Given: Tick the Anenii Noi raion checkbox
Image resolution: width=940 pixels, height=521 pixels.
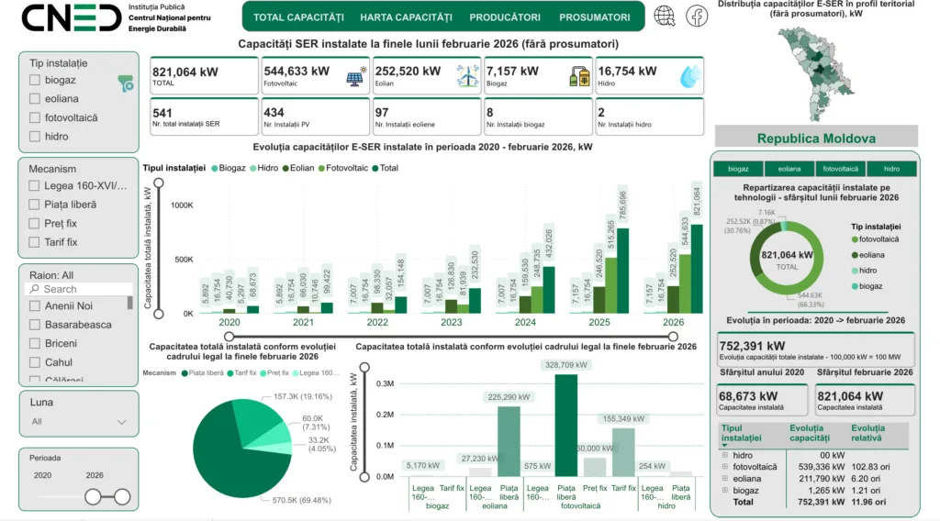Looking at the screenshot, I should click(36, 306).
